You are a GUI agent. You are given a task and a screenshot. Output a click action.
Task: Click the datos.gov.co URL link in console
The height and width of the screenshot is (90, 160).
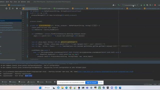105,72
